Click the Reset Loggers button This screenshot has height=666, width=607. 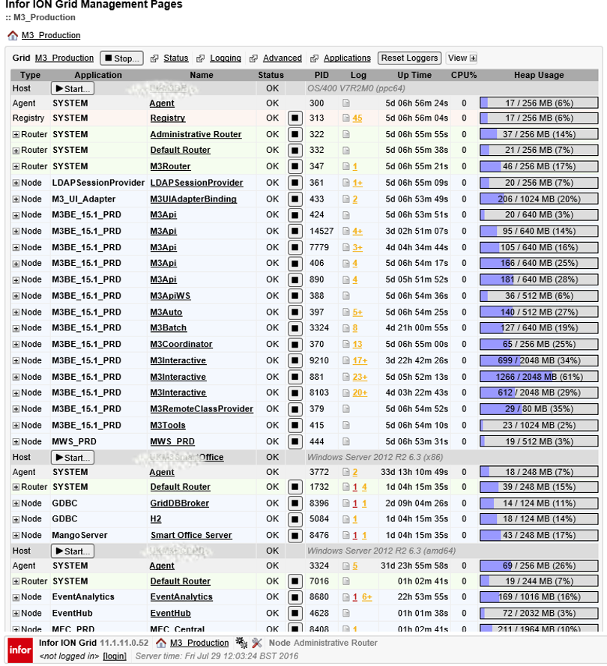coord(409,58)
